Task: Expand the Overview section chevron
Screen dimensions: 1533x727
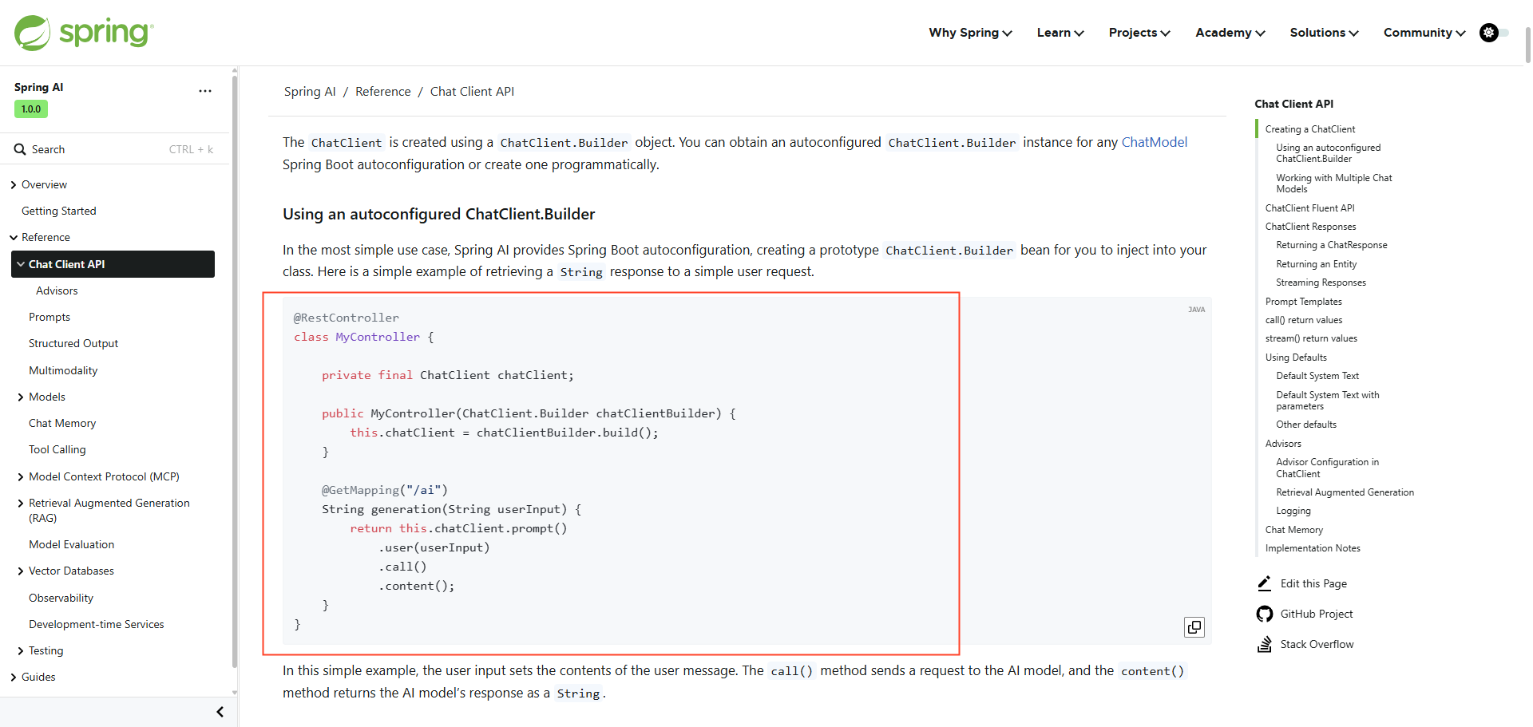Action: tap(14, 185)
